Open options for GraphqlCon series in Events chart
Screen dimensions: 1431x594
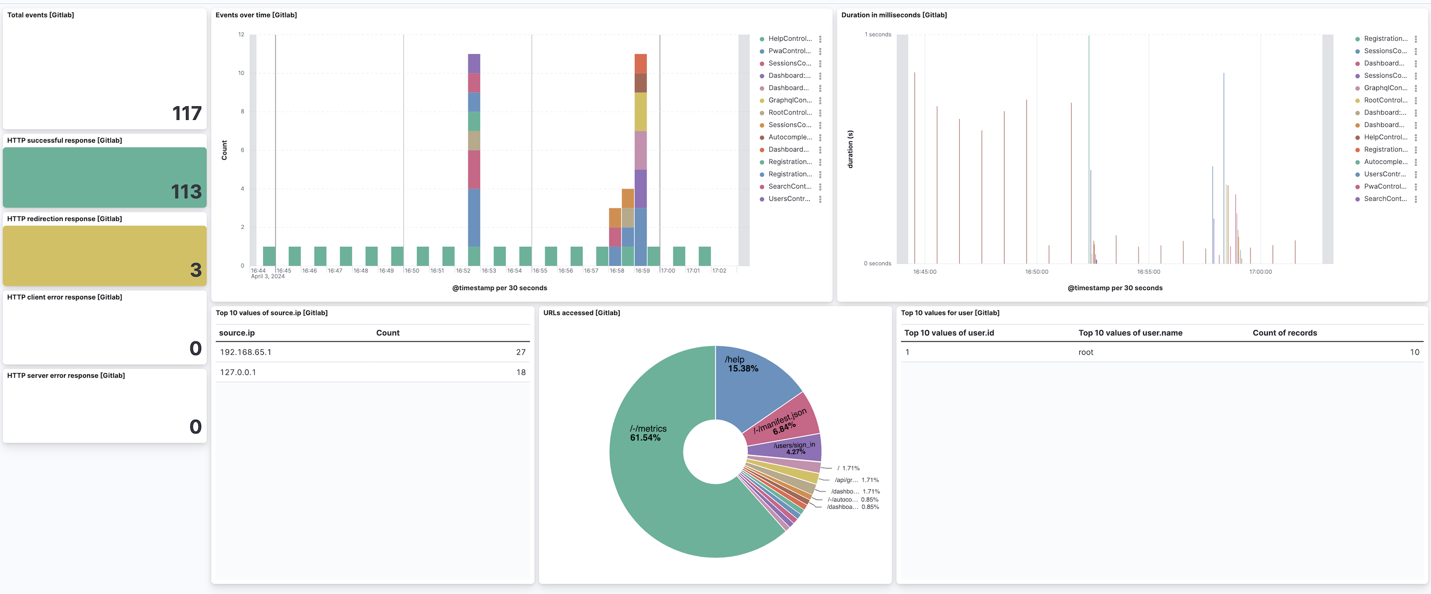[820, 100]
